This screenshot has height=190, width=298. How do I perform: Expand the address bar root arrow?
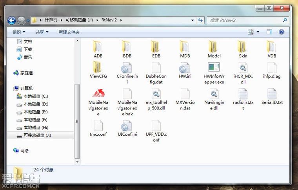click(41, 20)
